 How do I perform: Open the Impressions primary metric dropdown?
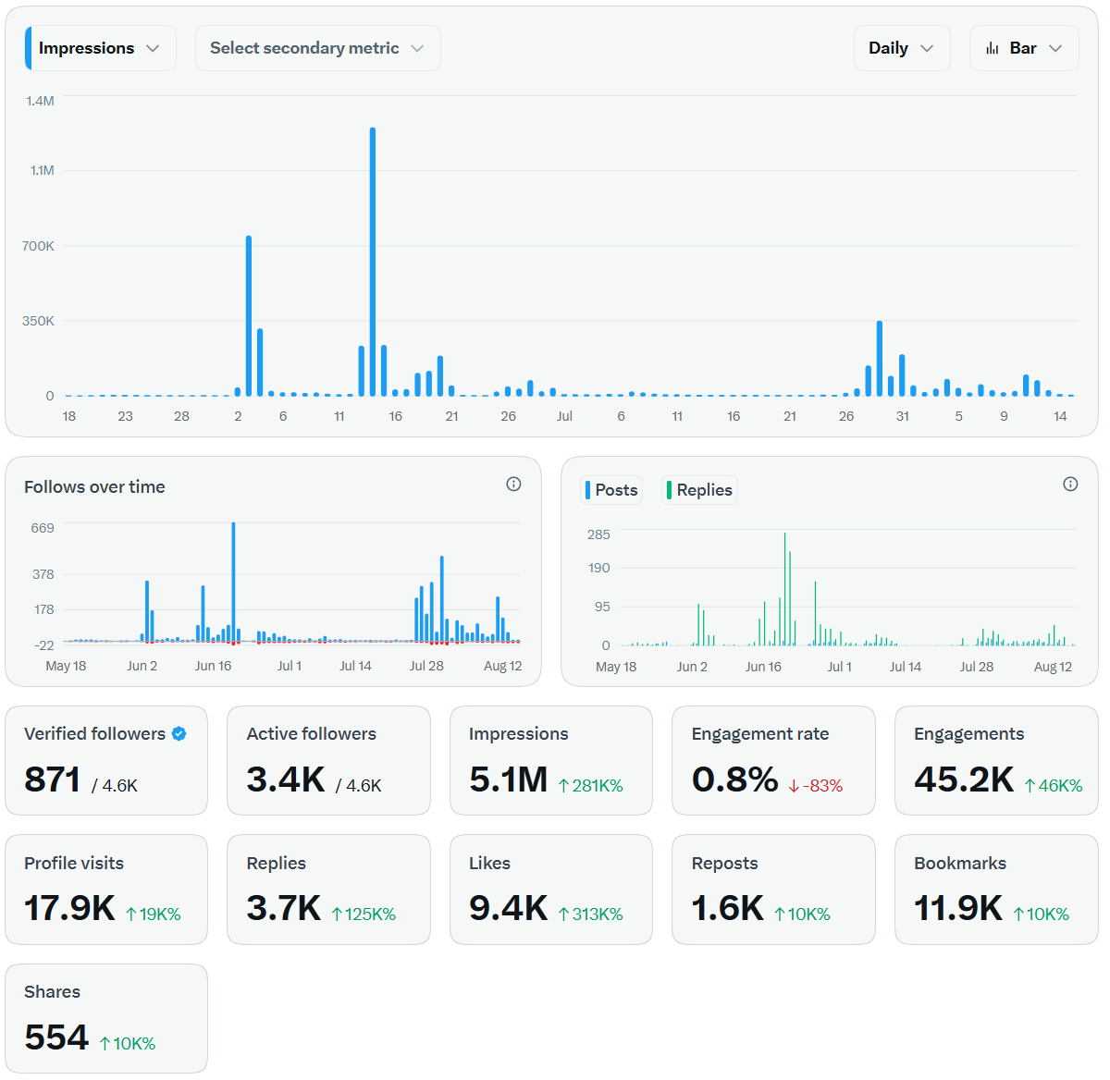coord(101,48)
